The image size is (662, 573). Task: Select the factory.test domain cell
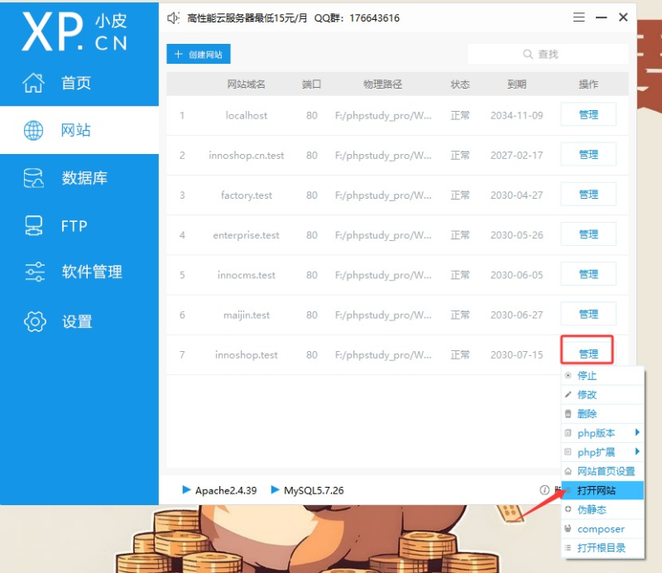point(246,195)
